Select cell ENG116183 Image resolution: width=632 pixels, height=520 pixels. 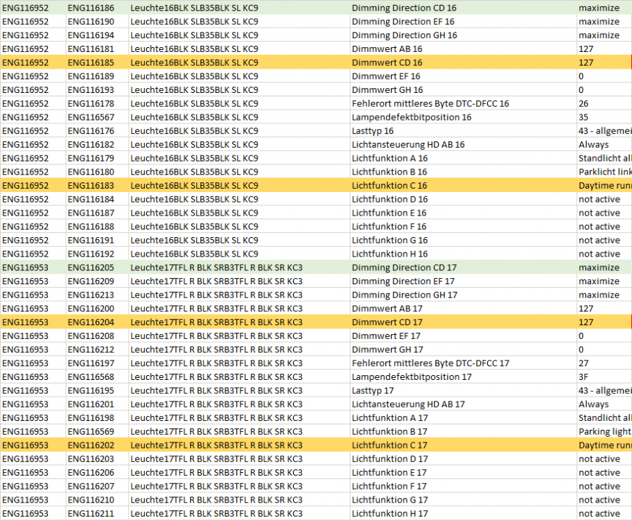(97, 186)
